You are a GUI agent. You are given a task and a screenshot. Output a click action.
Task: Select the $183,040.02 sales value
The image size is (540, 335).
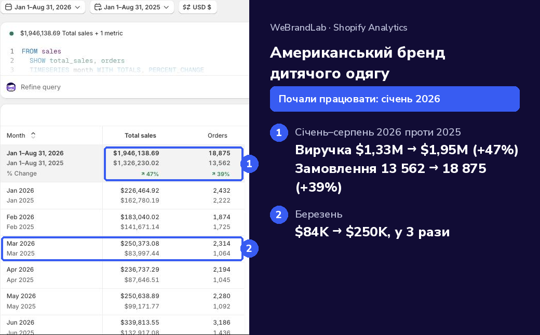click(140, 217)
